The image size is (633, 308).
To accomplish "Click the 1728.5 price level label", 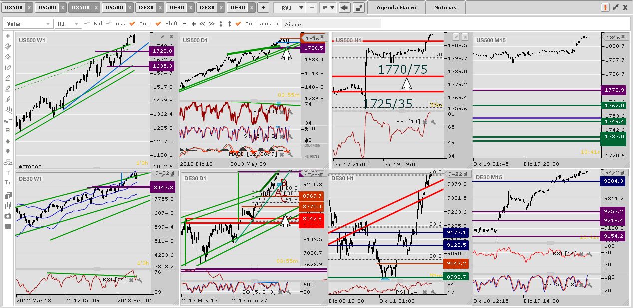I will point(313,48).
